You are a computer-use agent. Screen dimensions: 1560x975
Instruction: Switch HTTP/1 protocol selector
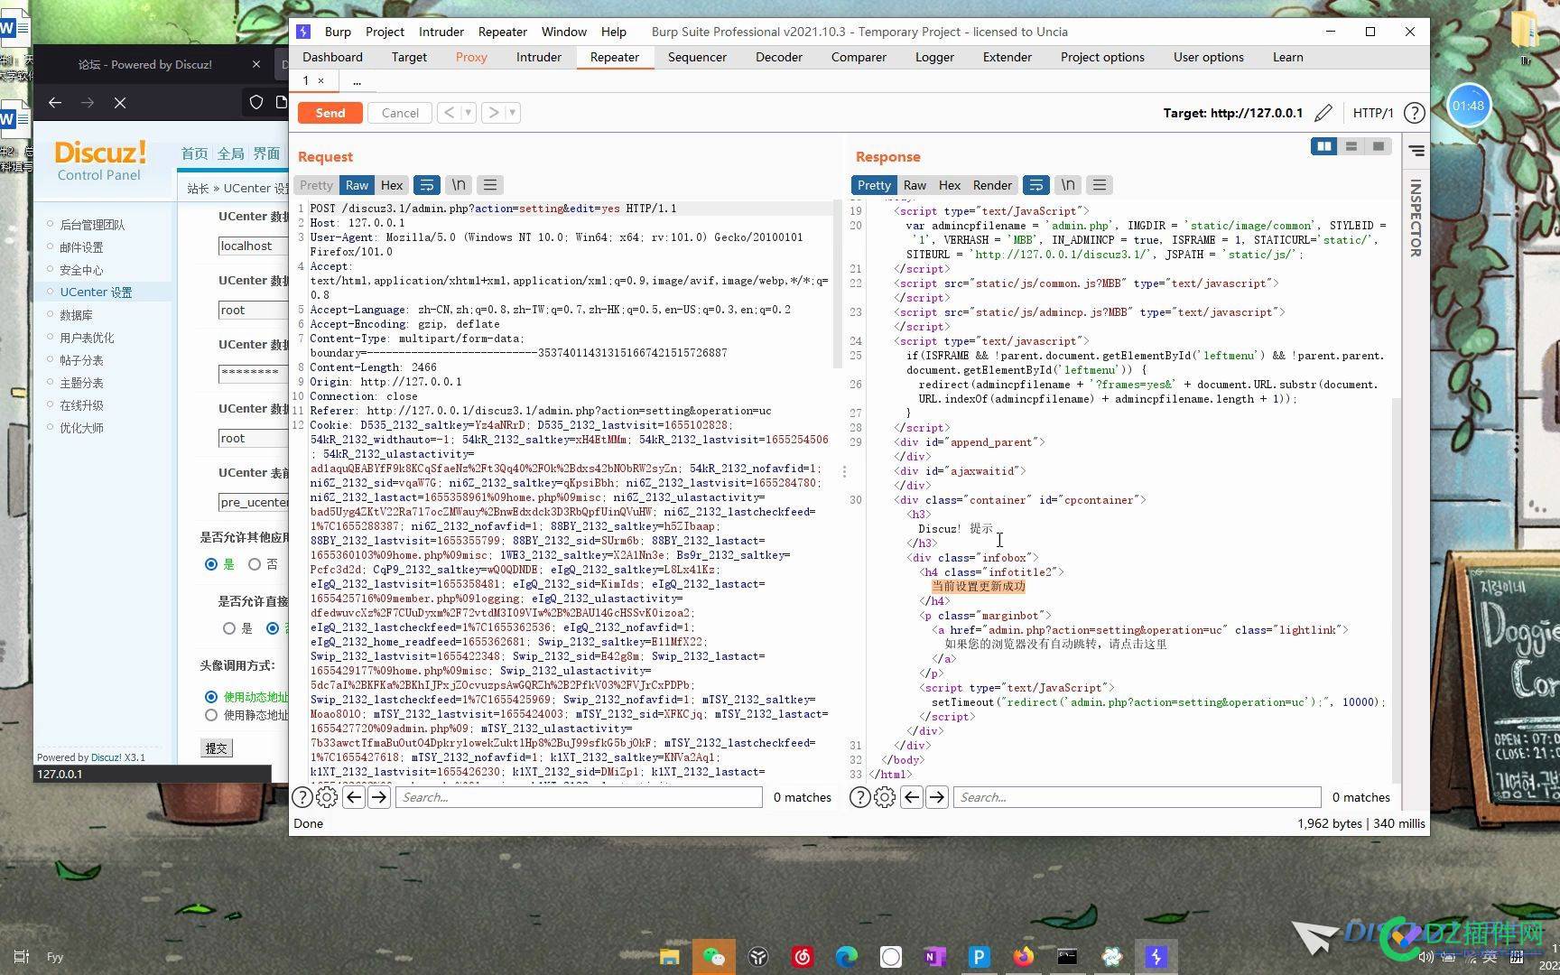click(1373, 113)
